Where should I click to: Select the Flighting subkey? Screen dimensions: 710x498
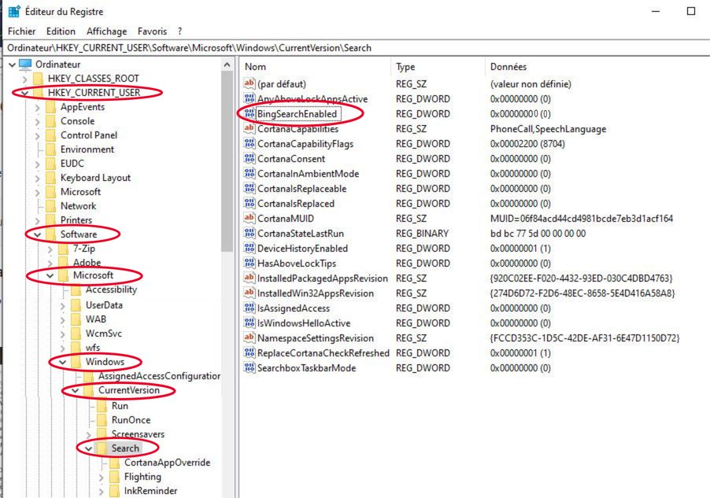point(142,477)
